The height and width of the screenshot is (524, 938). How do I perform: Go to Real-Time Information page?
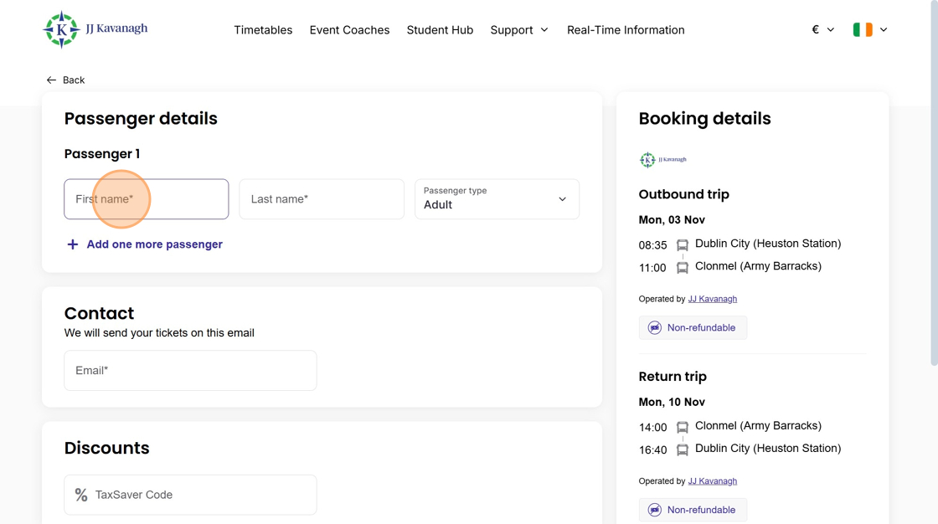[x=626, y=30]
